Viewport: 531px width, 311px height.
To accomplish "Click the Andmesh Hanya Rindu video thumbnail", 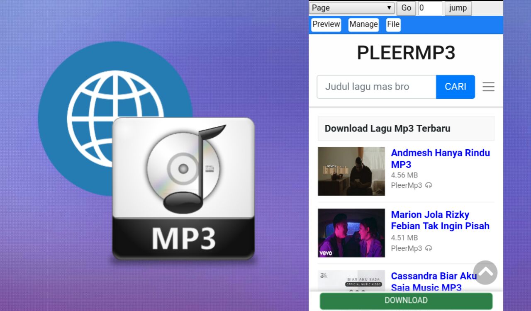I will [x=351, y=171].
